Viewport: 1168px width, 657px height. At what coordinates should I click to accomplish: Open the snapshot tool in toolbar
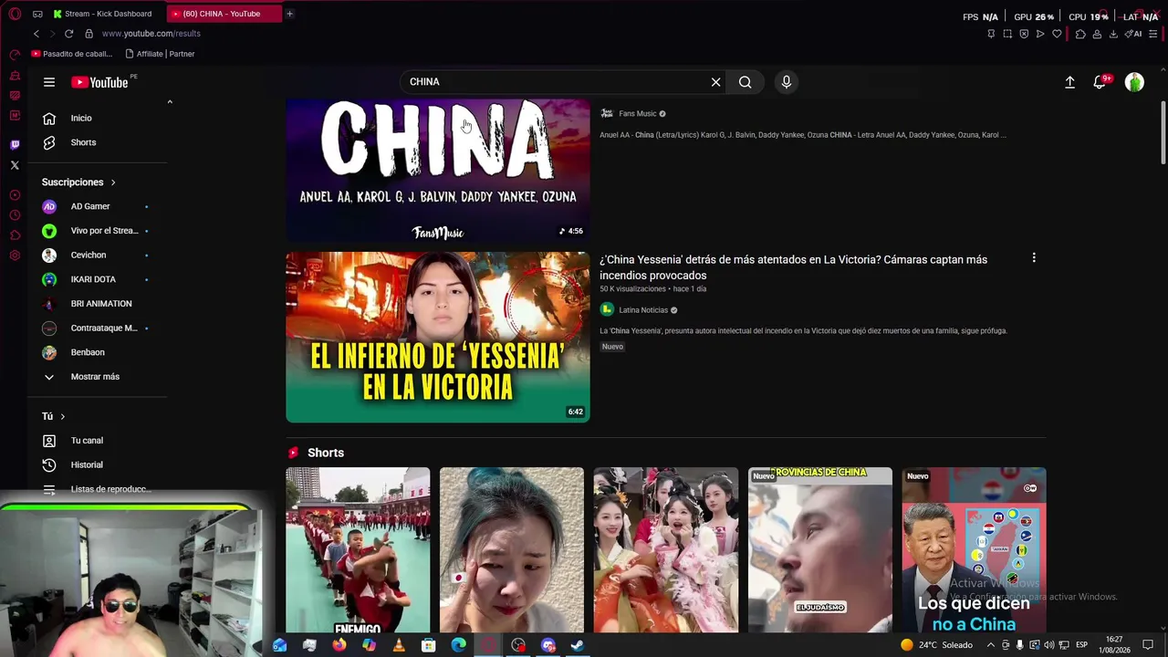pos(1007,34)
